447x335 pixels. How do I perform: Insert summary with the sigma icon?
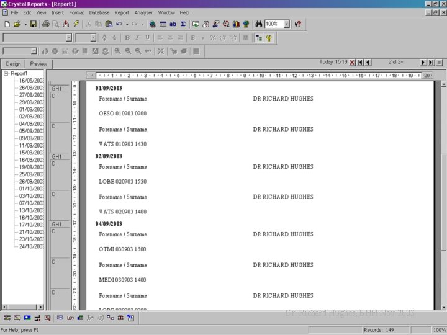[x=183, y=24]
